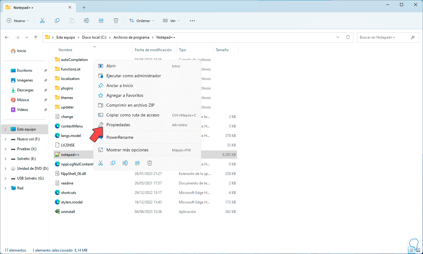
Task: Click Mostrar más opciones
Action: (x=147, y=150)
